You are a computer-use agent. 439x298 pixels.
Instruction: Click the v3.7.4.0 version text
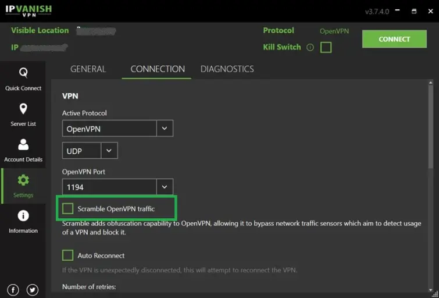click(377, 12)
